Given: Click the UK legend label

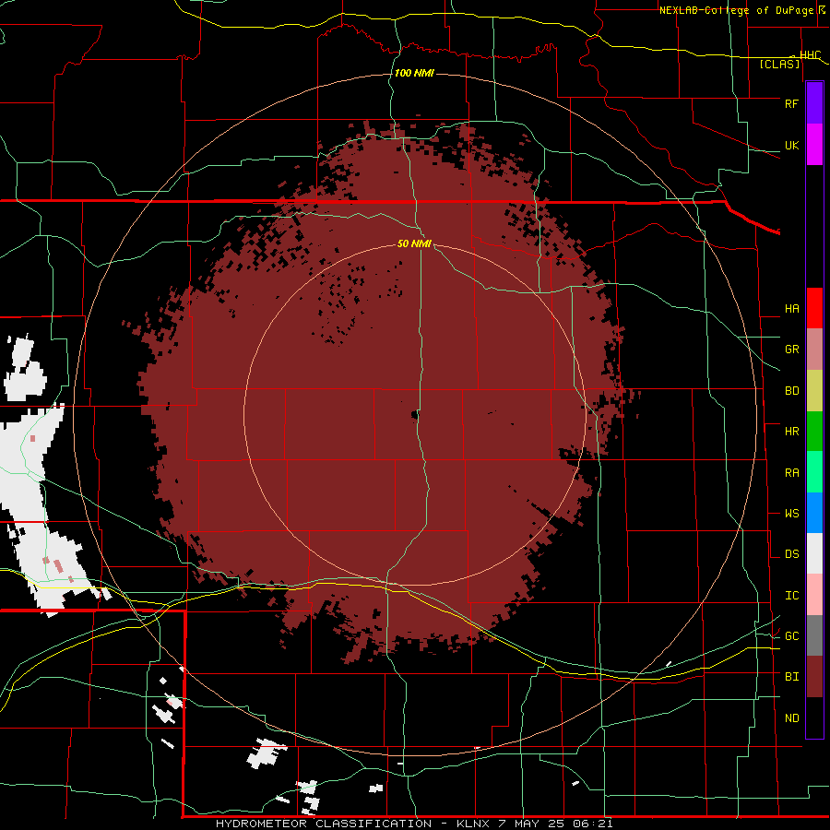Looking at the screenshot, I should pyautogui.click(x=791, y=145).
